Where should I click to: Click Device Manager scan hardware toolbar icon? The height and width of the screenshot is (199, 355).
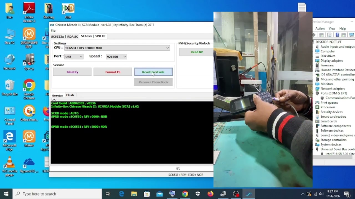(351, 35)
